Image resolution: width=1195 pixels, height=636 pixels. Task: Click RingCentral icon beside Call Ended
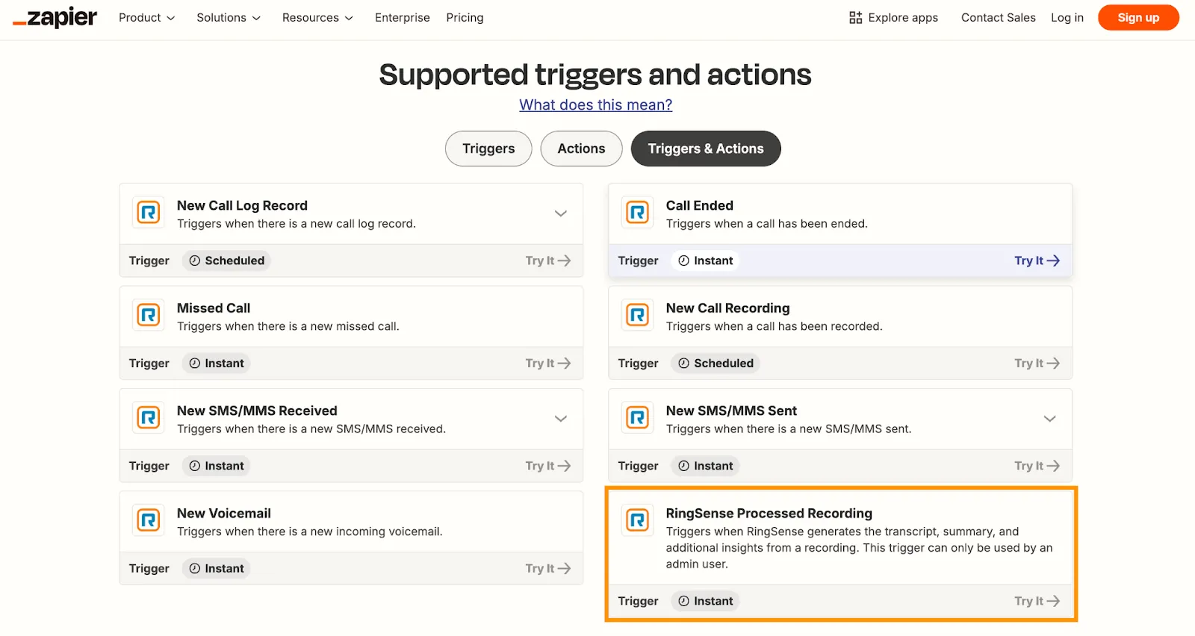[637, 213]
